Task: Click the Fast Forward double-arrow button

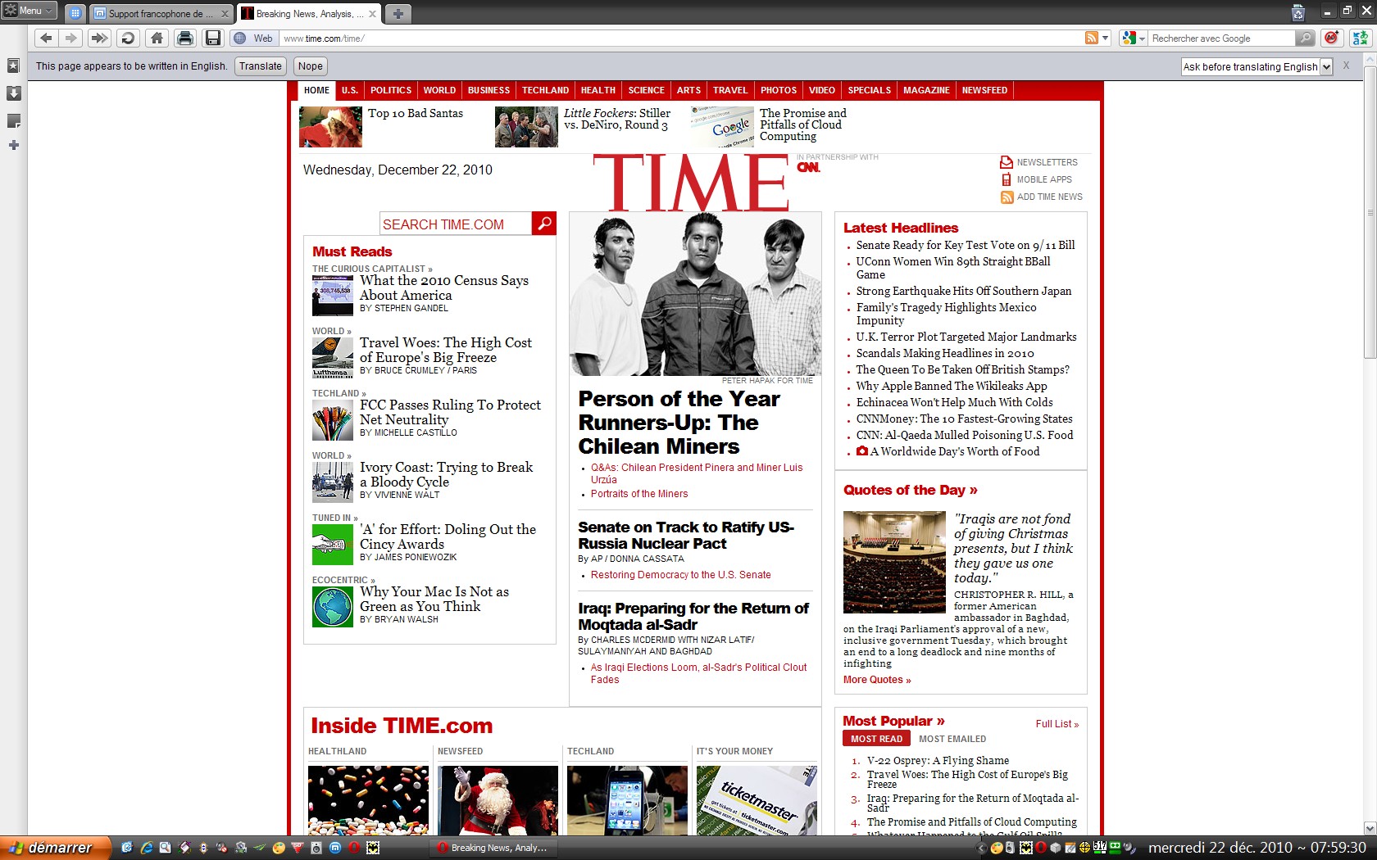Action: [x=99, y=38]
